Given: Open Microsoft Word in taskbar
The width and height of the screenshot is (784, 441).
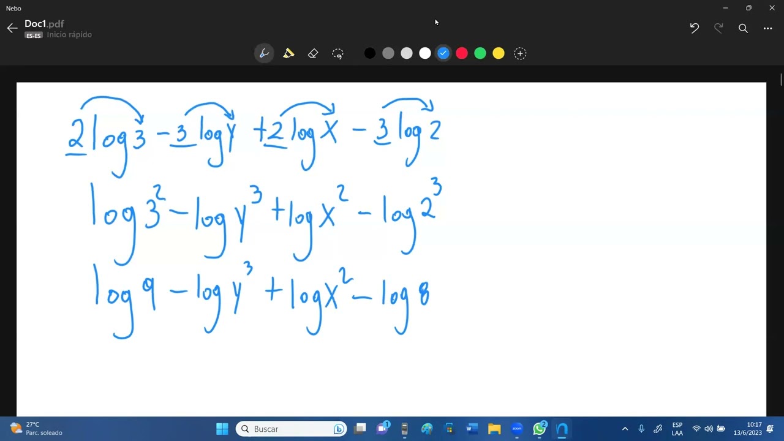Looking at the screenshot, I should (472, 429).
